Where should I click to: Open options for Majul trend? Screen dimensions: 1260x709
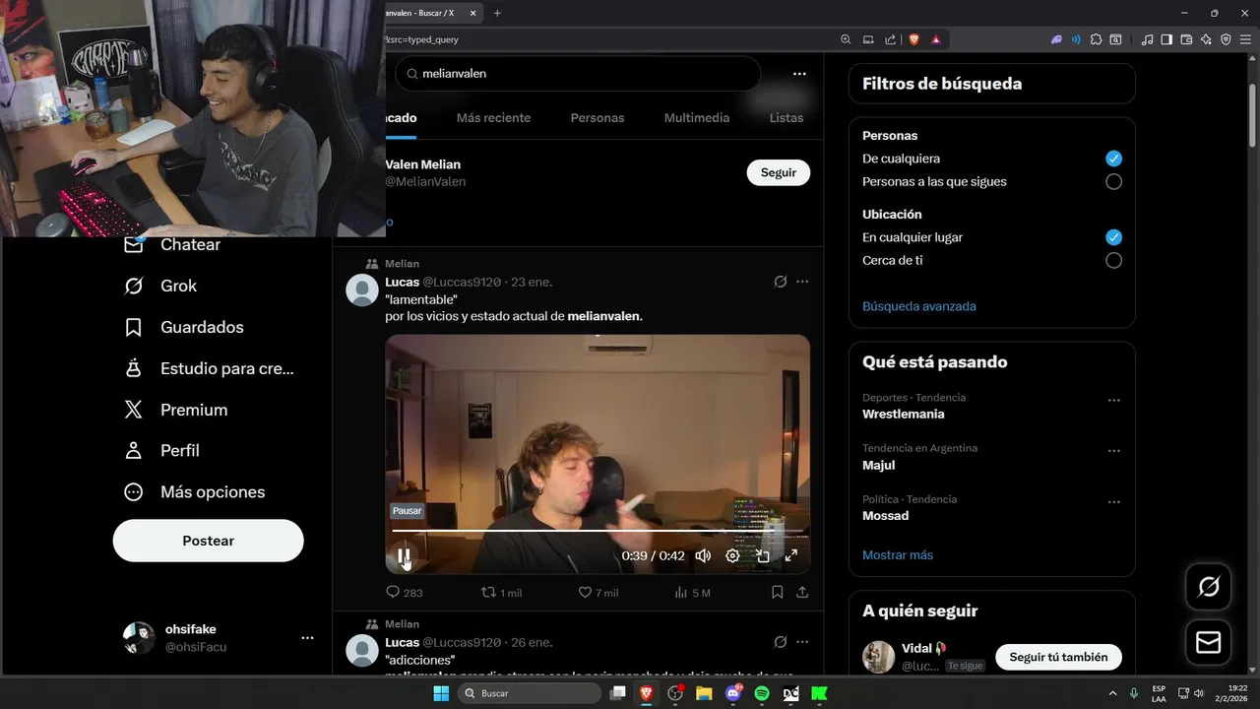[x=1114, y=451]
